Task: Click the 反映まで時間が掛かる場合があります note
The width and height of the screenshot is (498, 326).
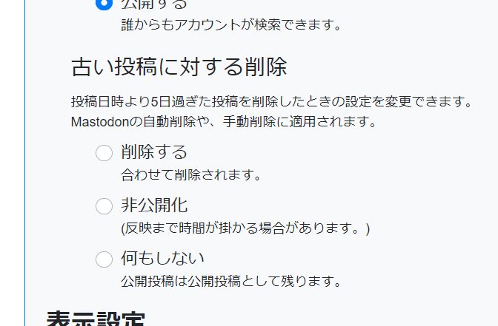Action: (x=245, y=228)
